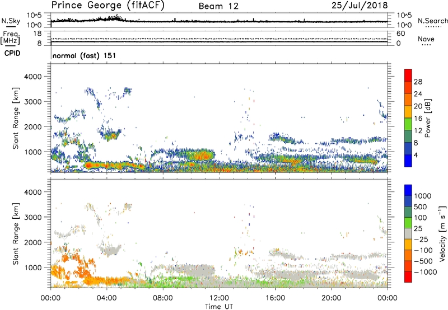This screenshot has height=310, width=448.
Task: Select the "4000" tick on the power panel
Action: click(33, 77)
